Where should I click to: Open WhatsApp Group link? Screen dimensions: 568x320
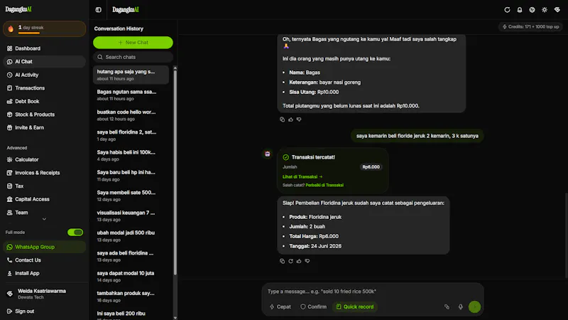click(x=44, y=247)
